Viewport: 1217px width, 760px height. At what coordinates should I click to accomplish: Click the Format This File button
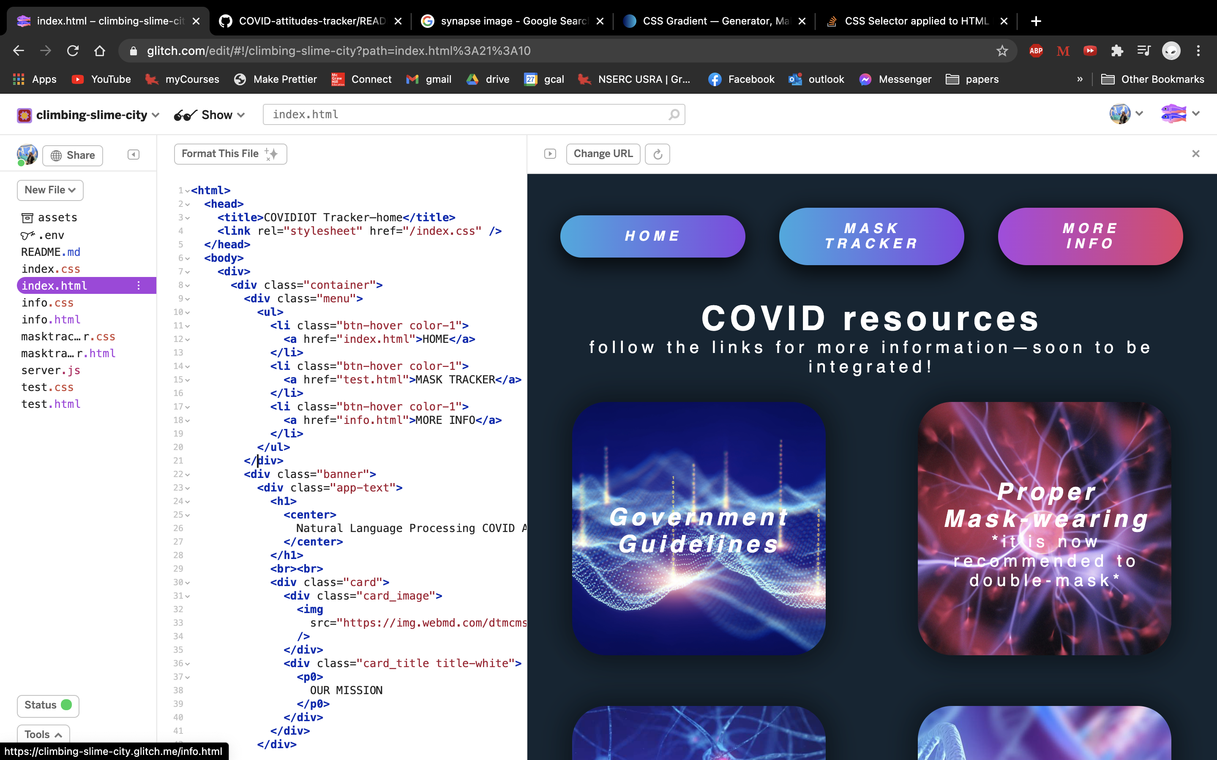pos(230,154)
